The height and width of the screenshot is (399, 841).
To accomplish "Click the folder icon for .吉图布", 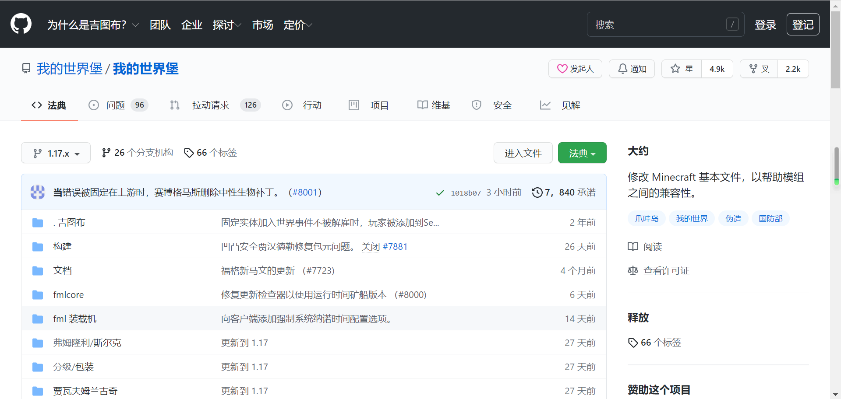I will (38, 223).
